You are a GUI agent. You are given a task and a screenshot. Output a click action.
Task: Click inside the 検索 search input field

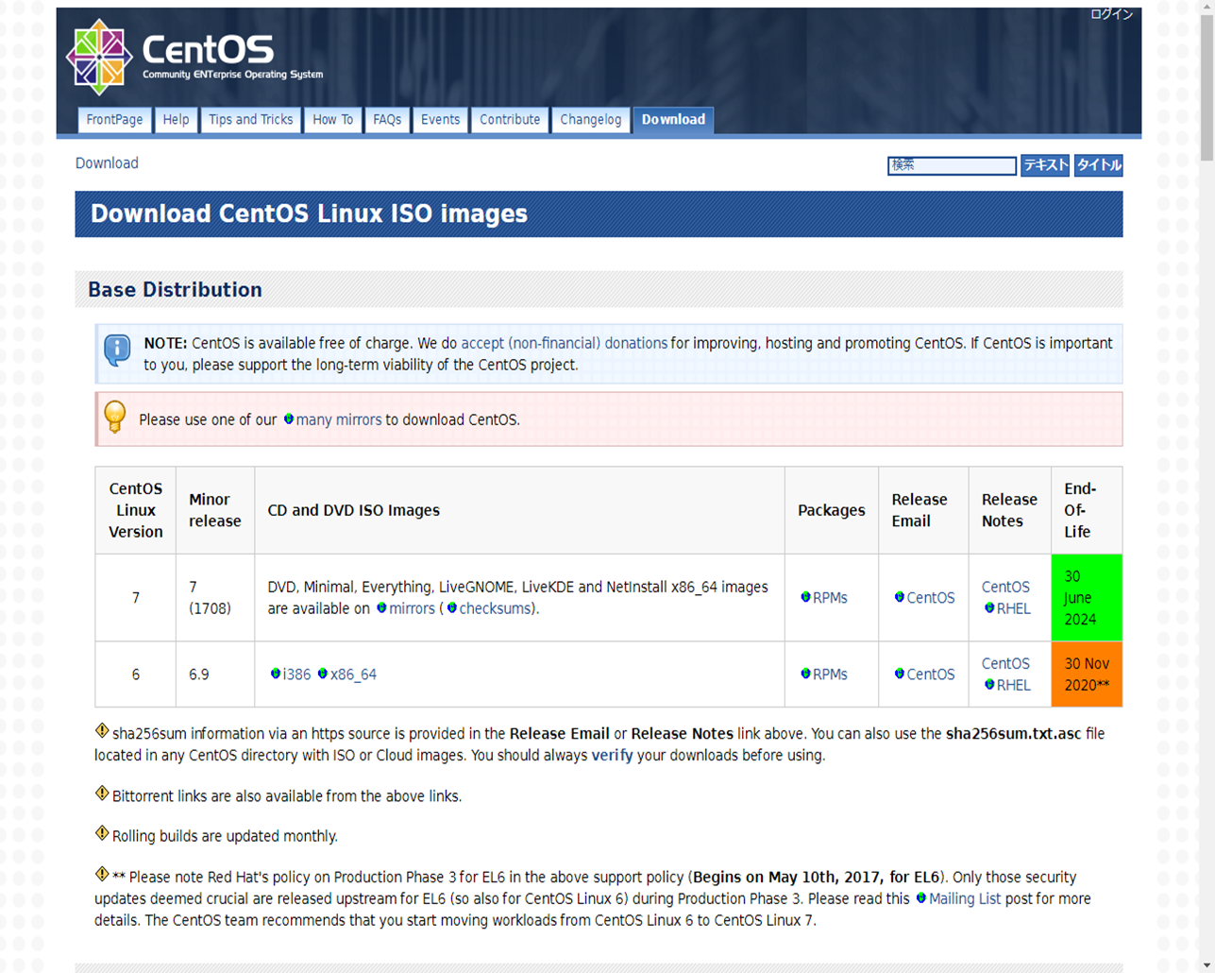[x=951, y=165]
